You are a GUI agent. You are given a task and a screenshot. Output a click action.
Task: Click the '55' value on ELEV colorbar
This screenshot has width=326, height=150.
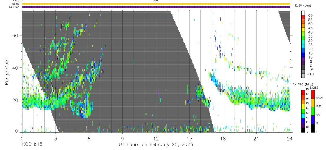310,20
